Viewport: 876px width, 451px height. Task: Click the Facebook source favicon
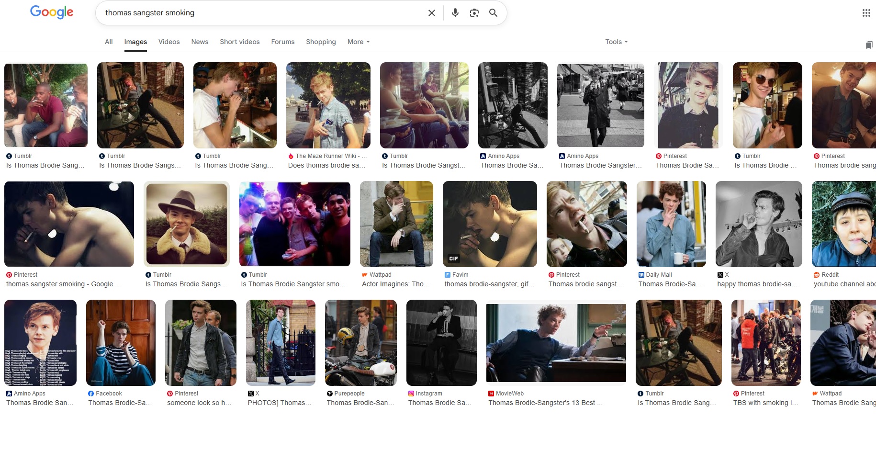point(91,394)
